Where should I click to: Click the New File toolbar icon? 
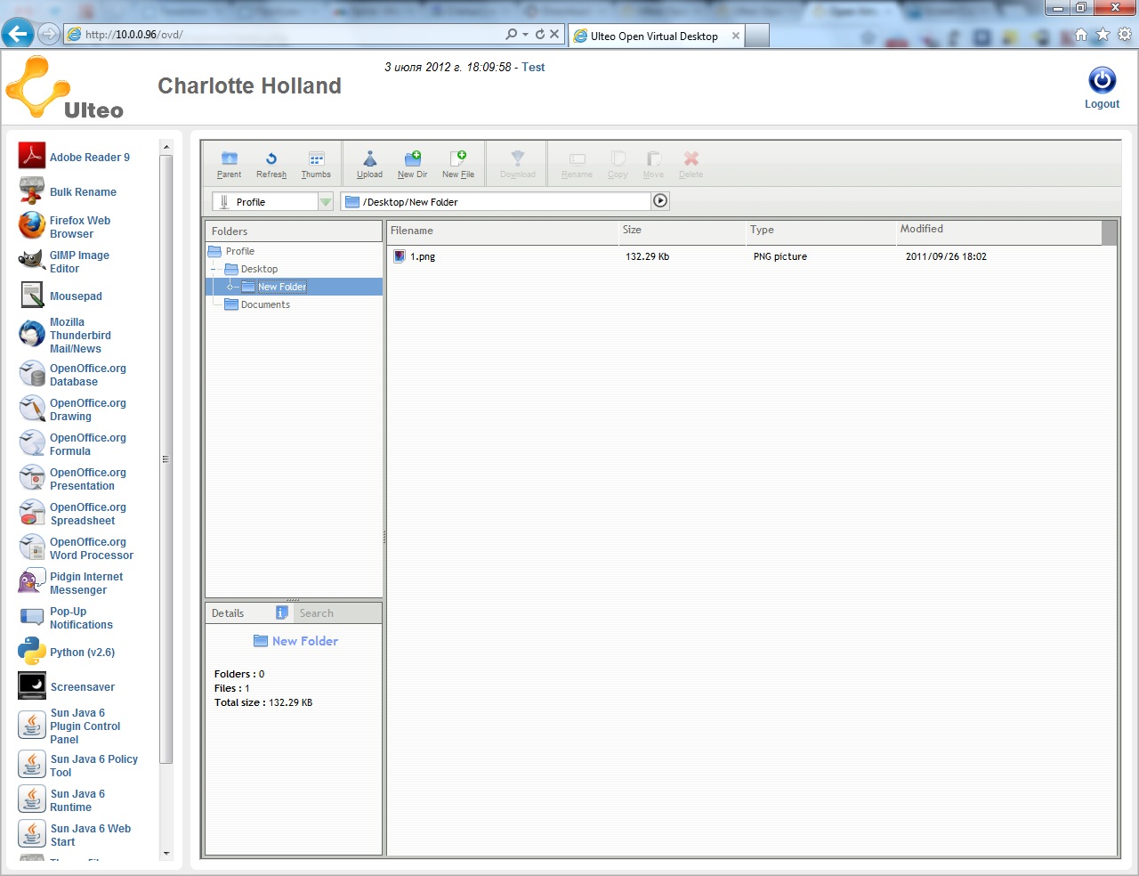(458, 164)
